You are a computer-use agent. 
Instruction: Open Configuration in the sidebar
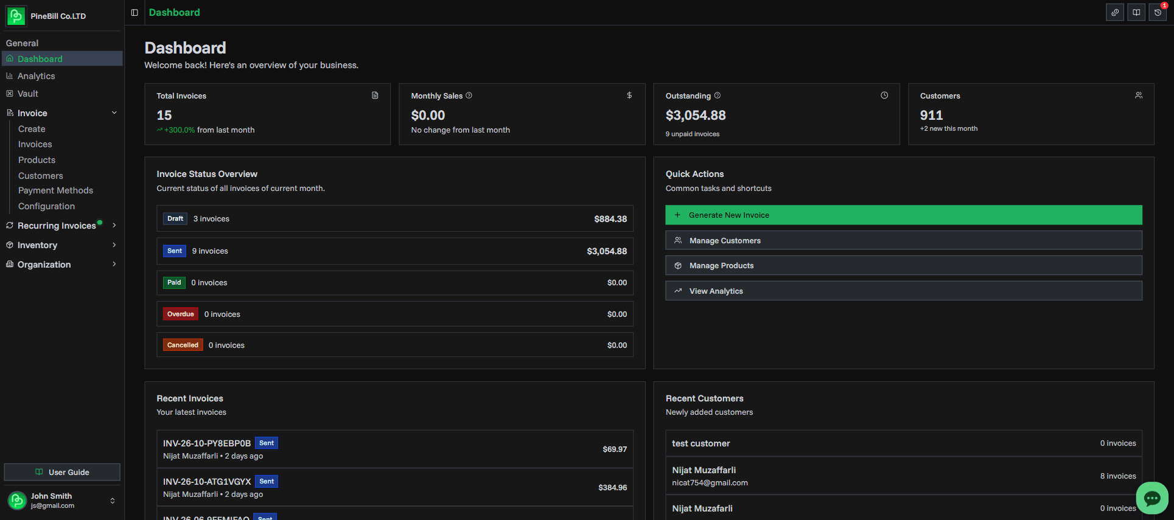coord(46,206)
